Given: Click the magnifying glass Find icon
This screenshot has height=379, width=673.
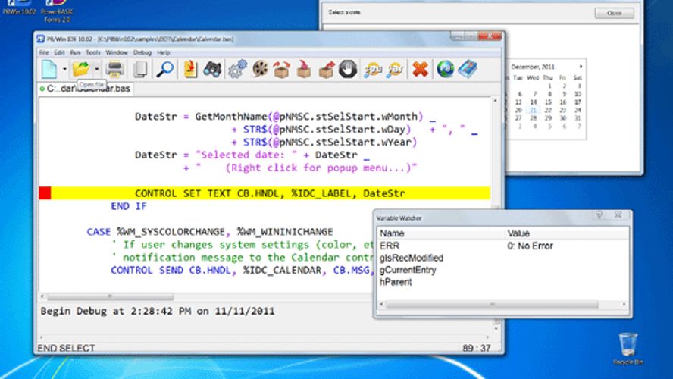Looking at the screenshot, I should point(164,70).
